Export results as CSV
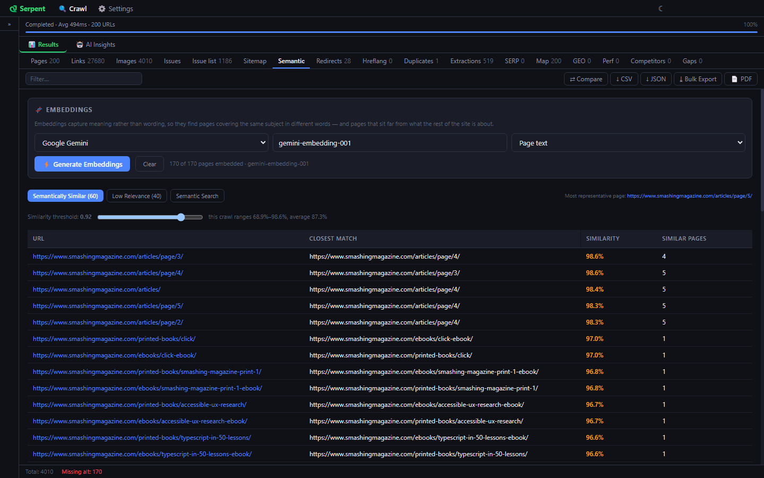This screenshot has height=478, width=764. [624, 79]
